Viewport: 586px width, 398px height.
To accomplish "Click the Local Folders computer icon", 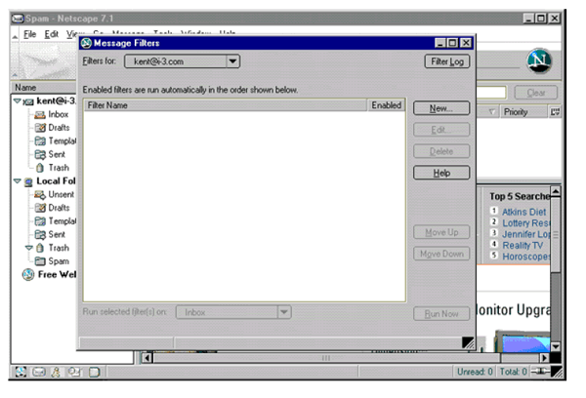I will click(x=28, y=181).
